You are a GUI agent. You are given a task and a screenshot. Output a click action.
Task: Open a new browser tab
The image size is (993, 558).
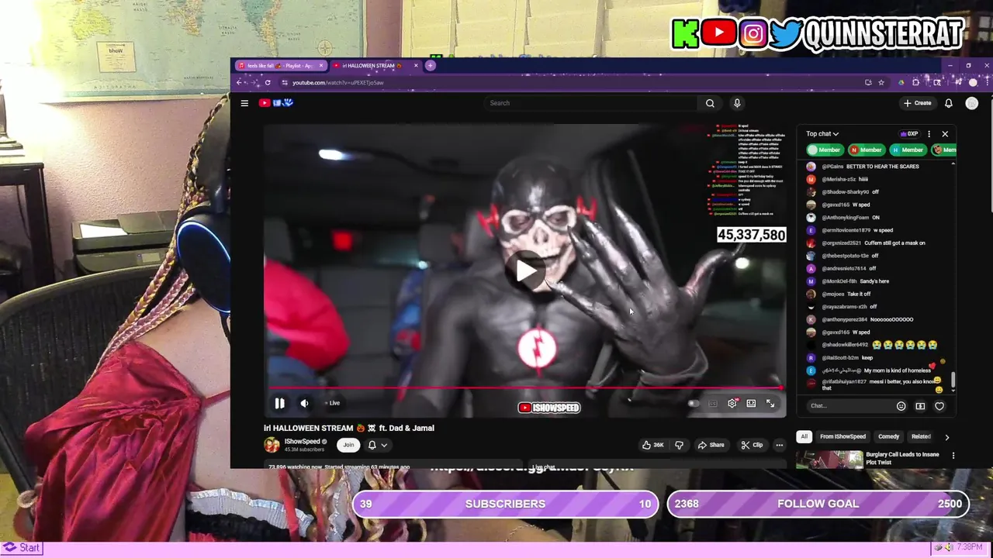pos(431,66)
